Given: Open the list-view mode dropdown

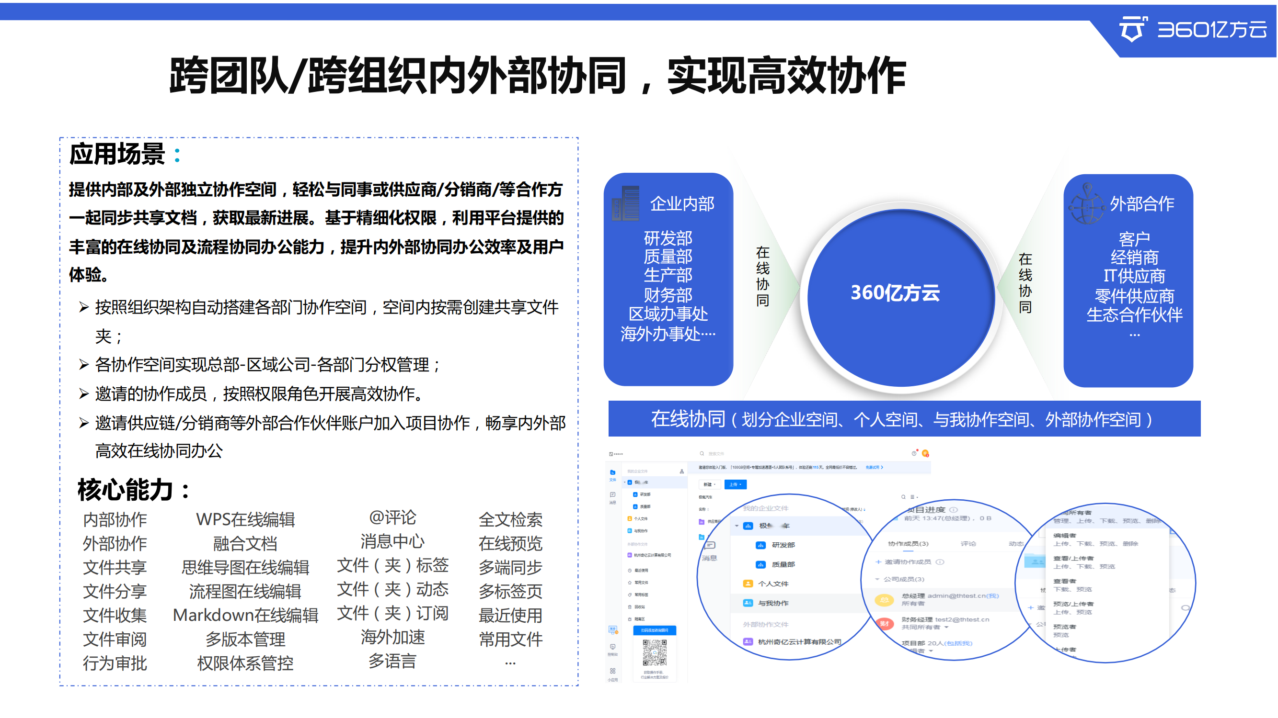Looking at the screenshot, I should [x=914, y=496].
